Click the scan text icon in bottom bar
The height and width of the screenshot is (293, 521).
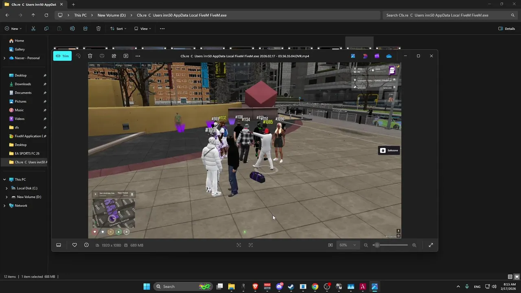click(251, 245)
